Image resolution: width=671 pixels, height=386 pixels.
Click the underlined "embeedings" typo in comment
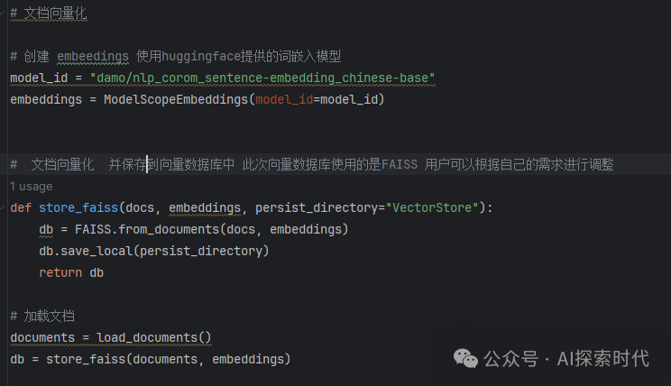point(93,56)
